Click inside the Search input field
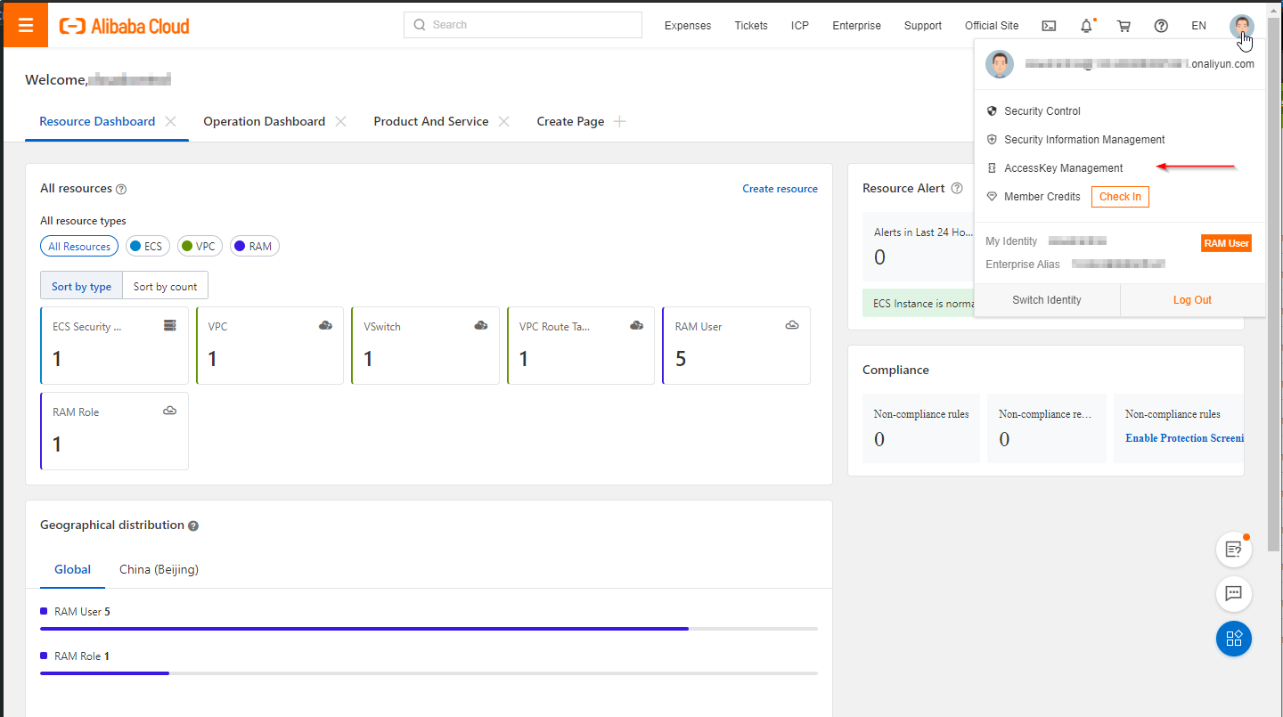The height and width of the screenshot is (717, 1283). [522, 24]
